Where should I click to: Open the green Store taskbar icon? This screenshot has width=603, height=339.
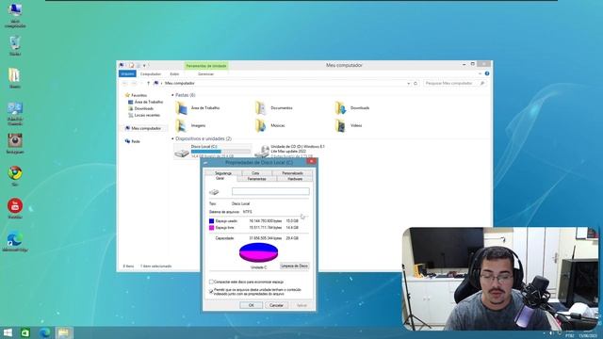(x=25, y=332)
